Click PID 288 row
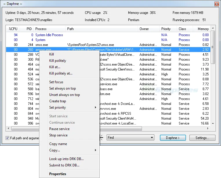221x178 pixels. [x=108, y=55]
